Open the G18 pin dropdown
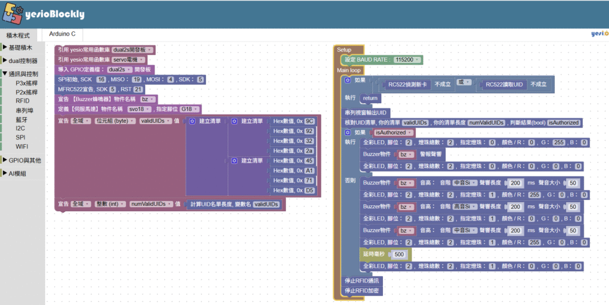The width and height of the screenshot is (609, 305). [x=189, y=109]
